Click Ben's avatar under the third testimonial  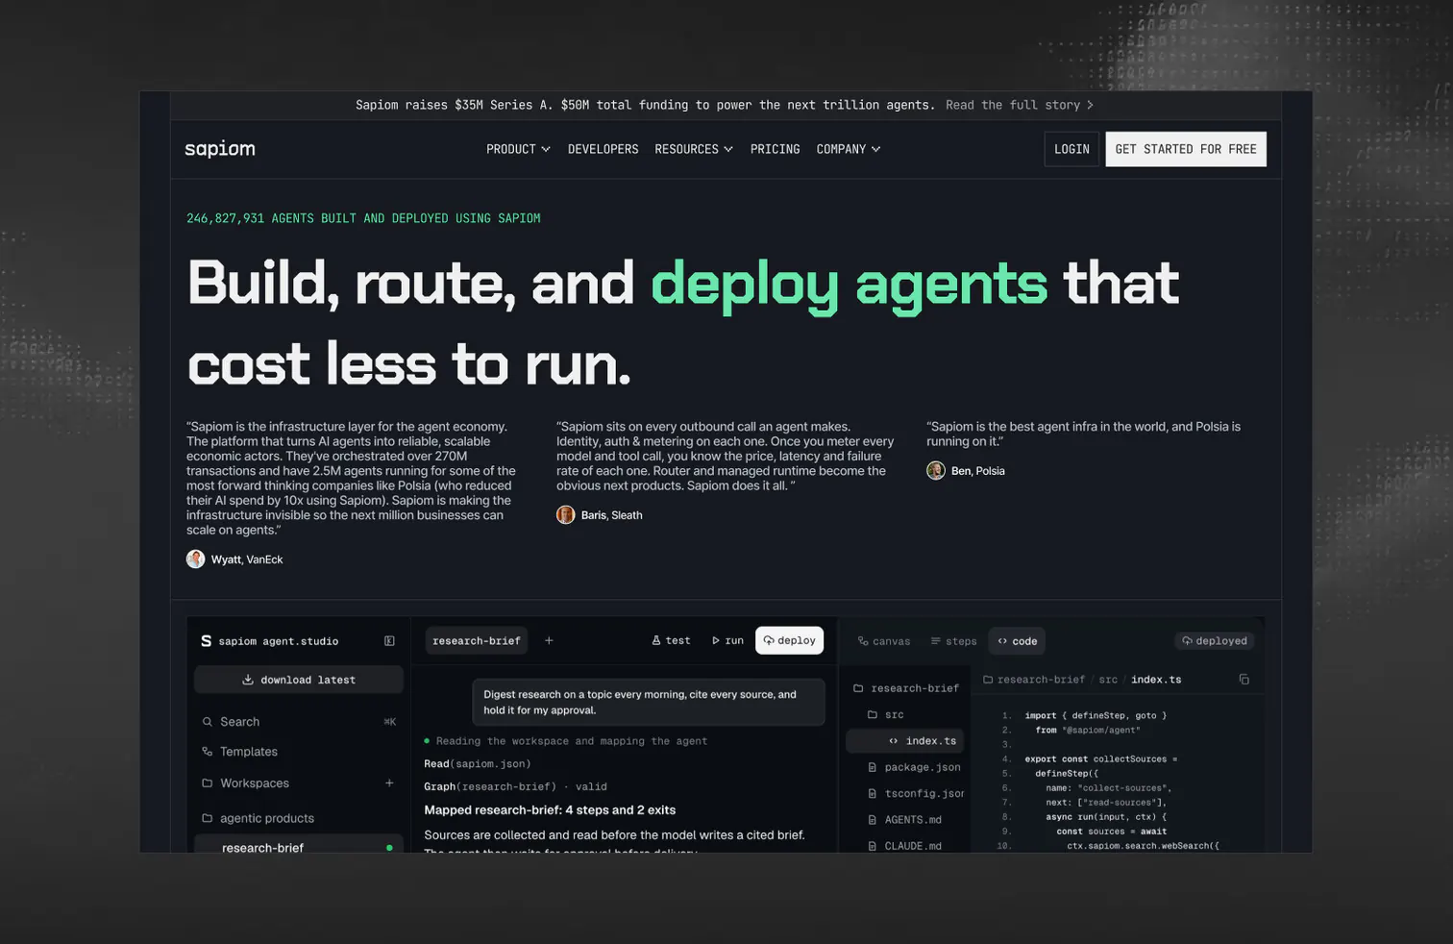coord(936,471)
